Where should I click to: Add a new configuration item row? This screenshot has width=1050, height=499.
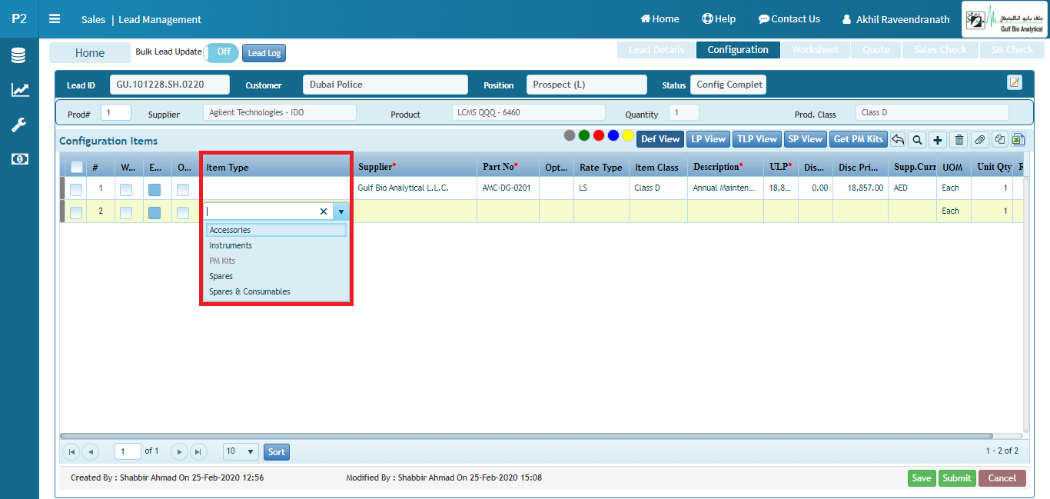point(938,139)
